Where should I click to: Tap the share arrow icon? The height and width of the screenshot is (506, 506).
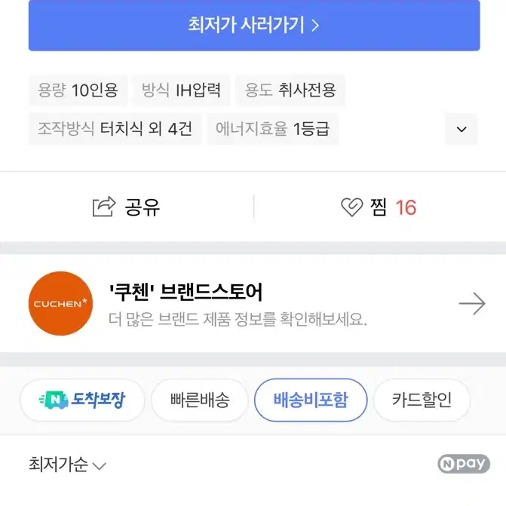pos(104,207)
